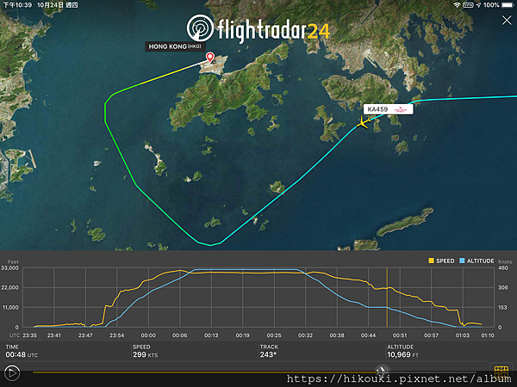Click the 23:41 time axis label
The image size is (517, 387).
tap(54, 335)
